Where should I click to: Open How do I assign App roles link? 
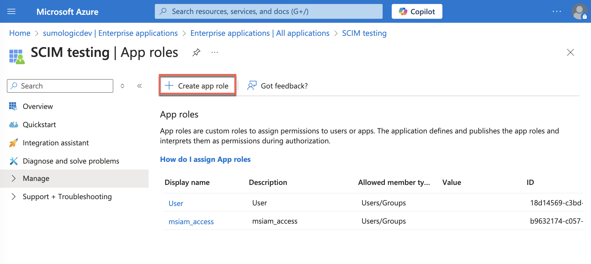point(205,159)
